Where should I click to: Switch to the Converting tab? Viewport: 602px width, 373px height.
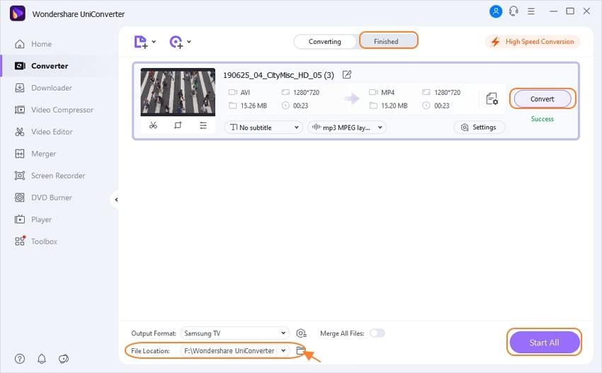click(325, 42)
